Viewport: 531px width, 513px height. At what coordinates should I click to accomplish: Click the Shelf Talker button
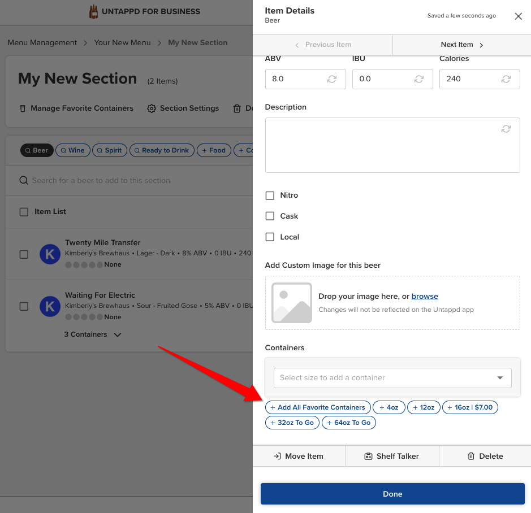[392, 456]
